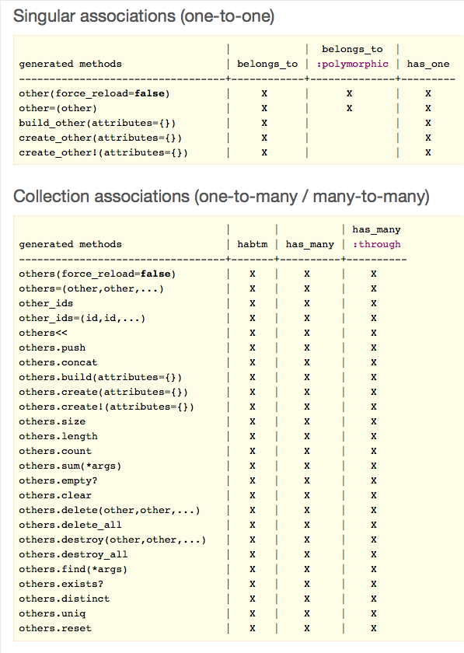The image size is (464, 653).
Task: Click the 'others.push' method text
Action: point(52,347)
